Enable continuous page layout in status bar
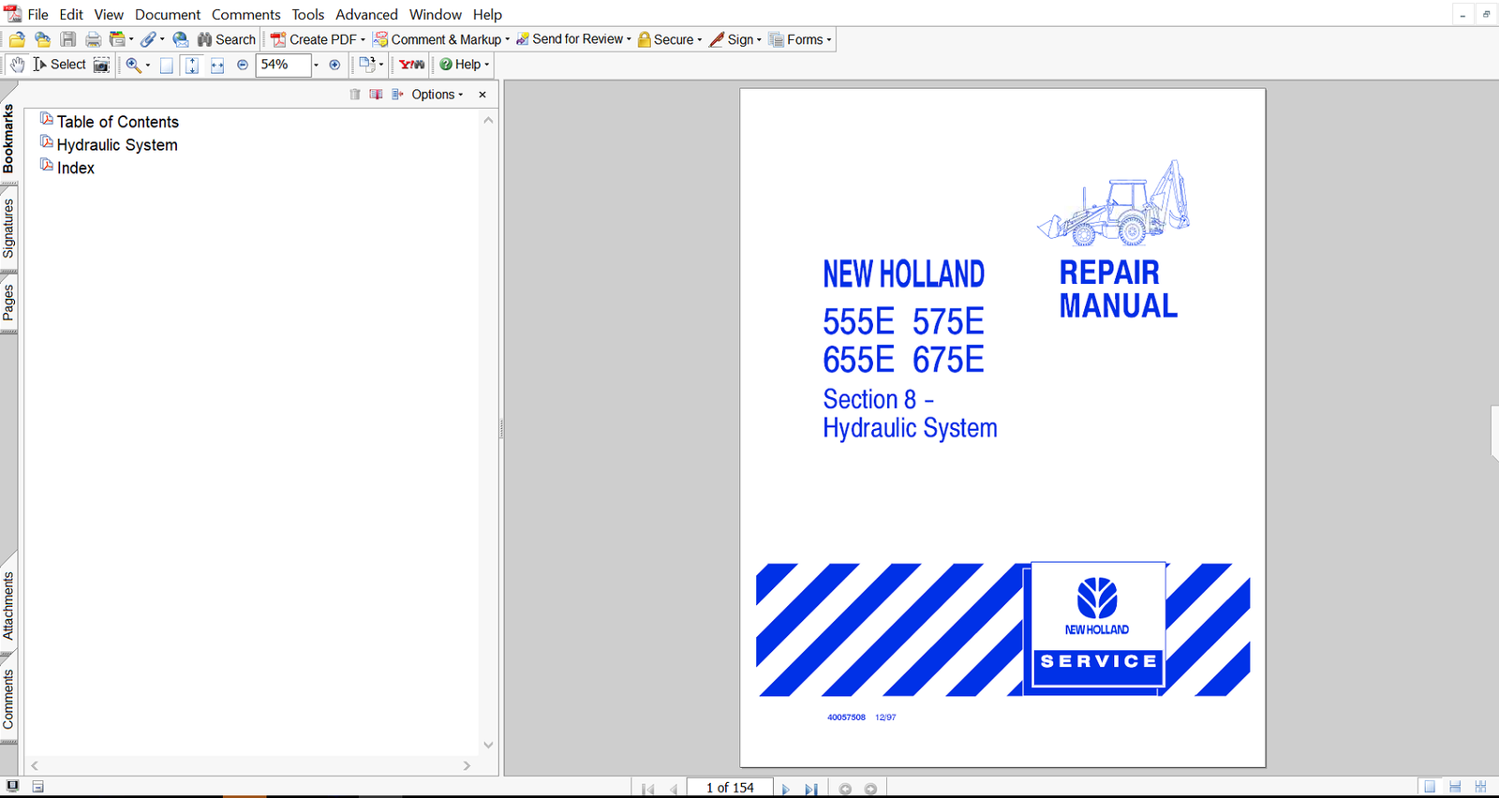Screen dimensions: 1499x798 (1455, 787)
